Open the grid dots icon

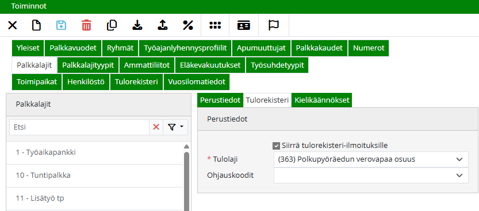click(215, 25)
